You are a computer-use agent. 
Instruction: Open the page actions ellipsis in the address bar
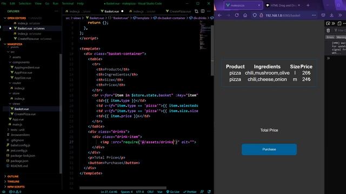tap(314, 15)
